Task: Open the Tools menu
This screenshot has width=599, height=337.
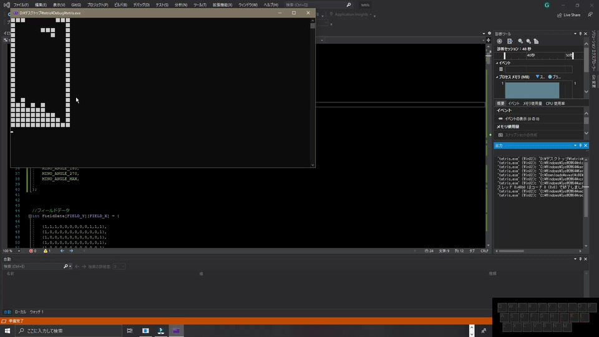Action: [200, 5]
